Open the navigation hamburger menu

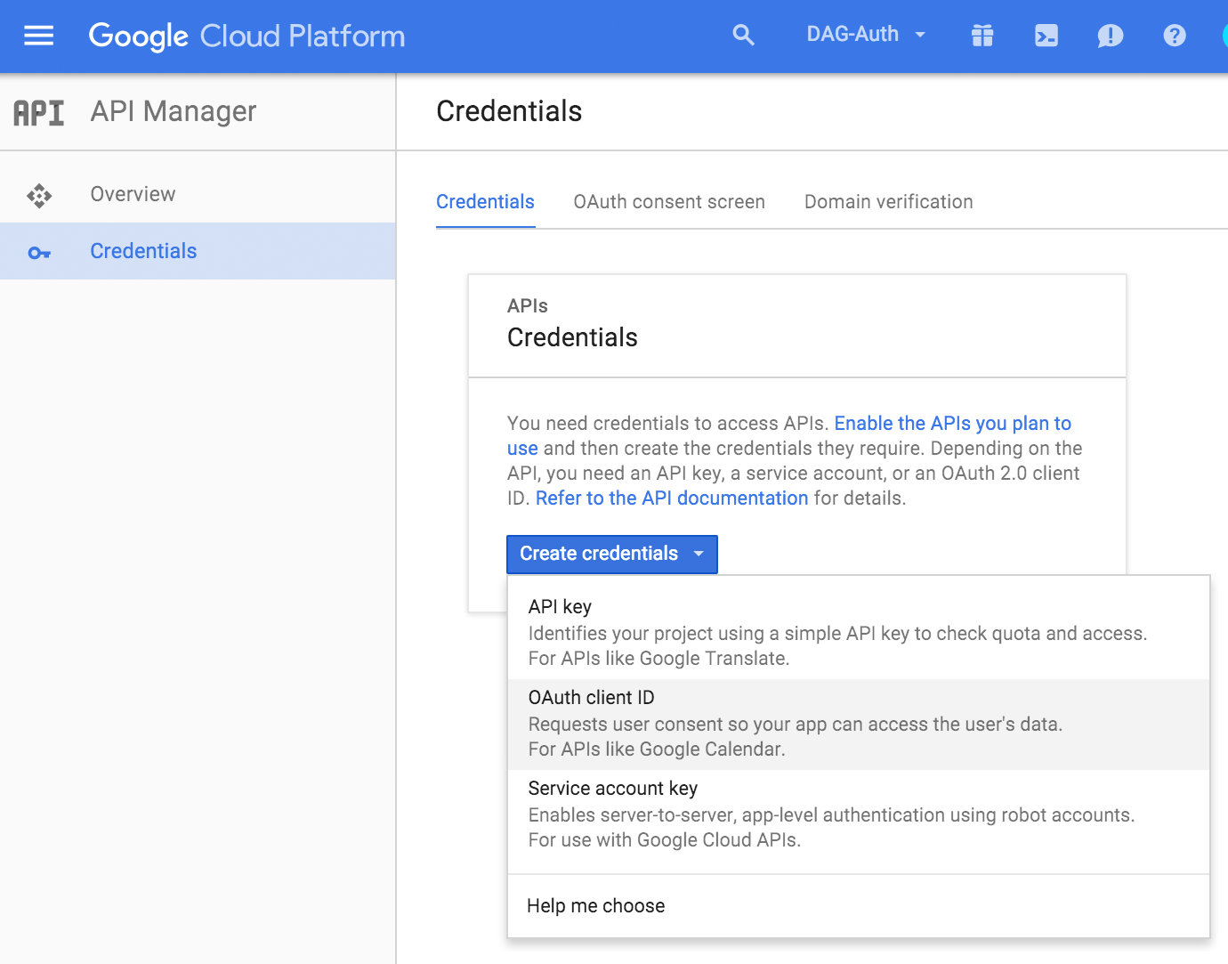tap(37, 36)
